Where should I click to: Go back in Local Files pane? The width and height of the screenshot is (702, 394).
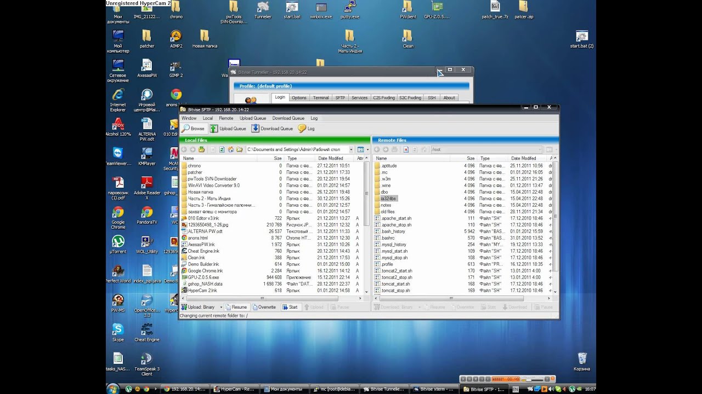coord(184,149)
